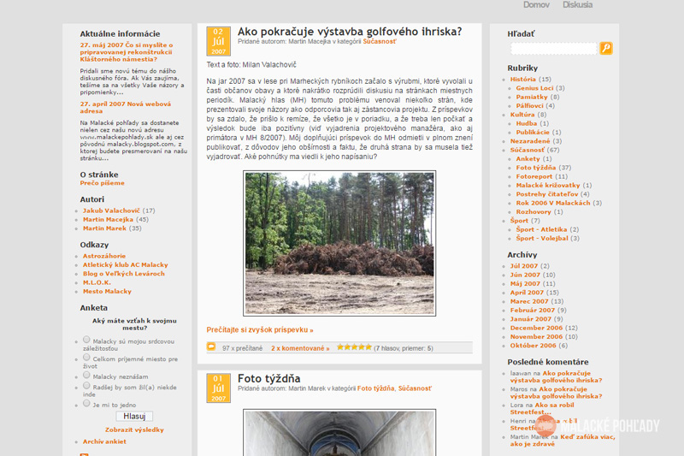Open the 'Foto týždňa' article title
Viewport: 684px width, 456px height.
pos(268,379)
